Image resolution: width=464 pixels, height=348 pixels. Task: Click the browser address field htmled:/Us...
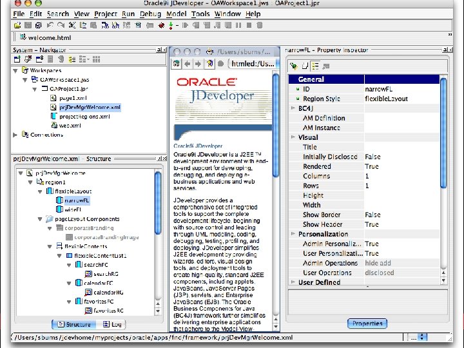(x=252, y=64)
